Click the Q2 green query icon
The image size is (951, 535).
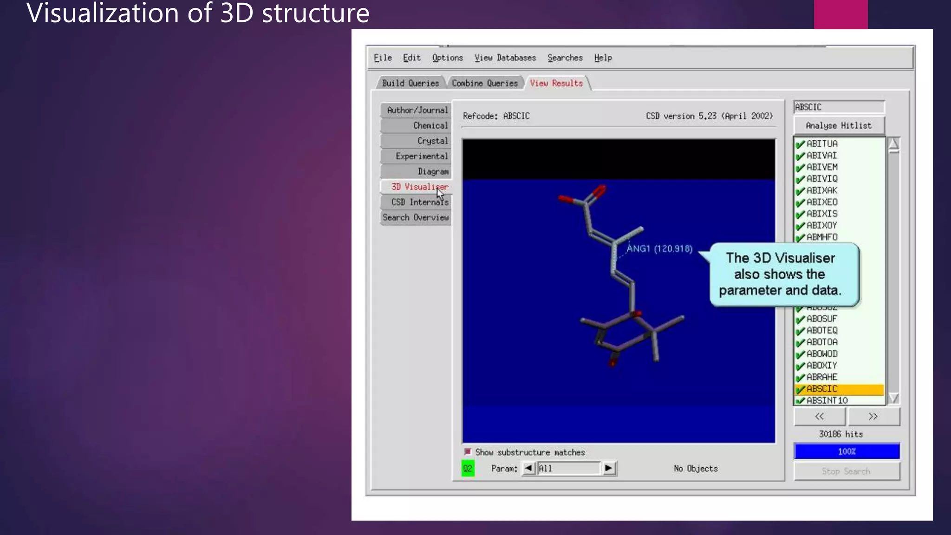click(x=468, y=468)
